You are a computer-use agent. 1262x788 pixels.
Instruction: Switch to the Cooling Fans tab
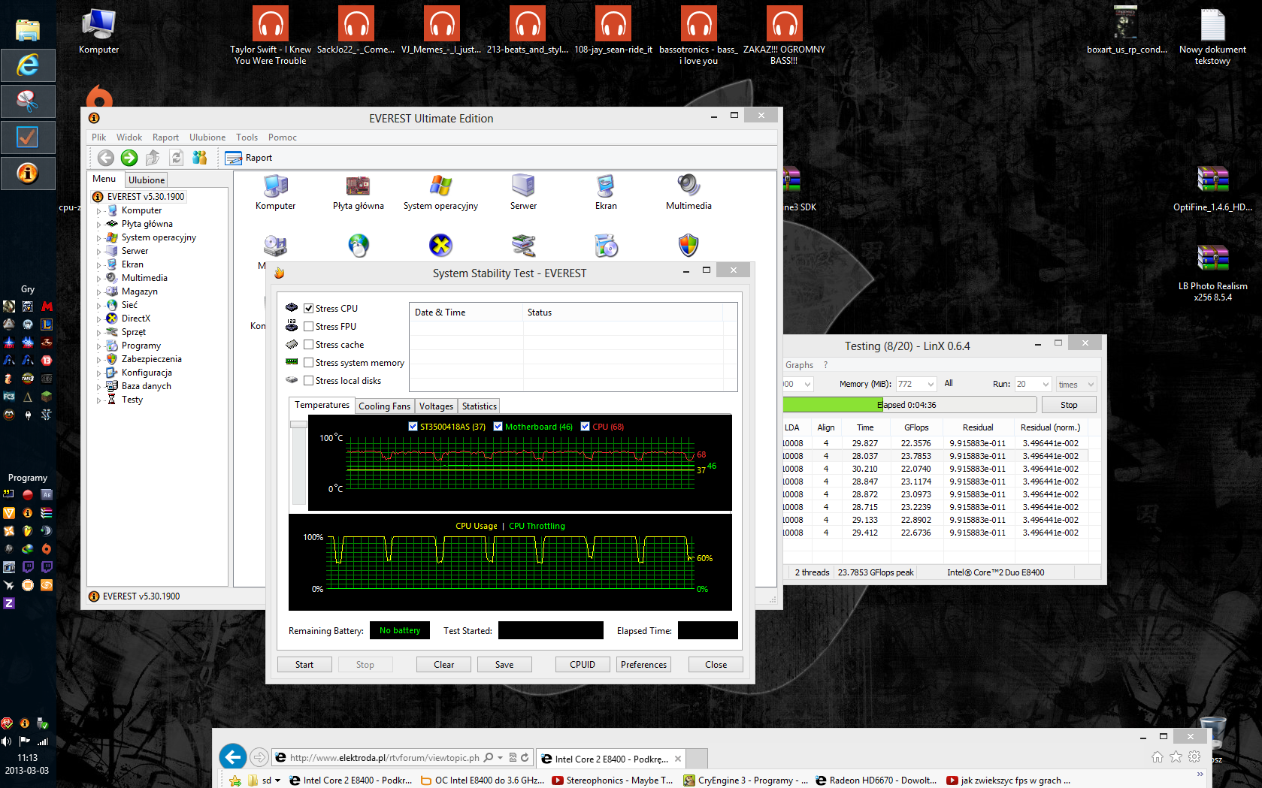click(384, 406)
